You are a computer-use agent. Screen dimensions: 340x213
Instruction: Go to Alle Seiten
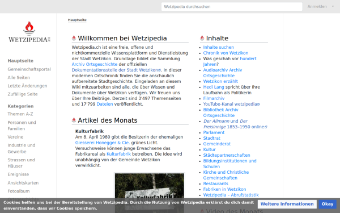tap(19, 77)
